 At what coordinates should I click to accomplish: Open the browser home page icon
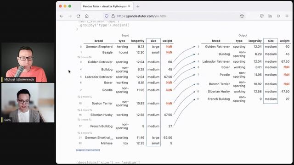(x=87, y=16)
